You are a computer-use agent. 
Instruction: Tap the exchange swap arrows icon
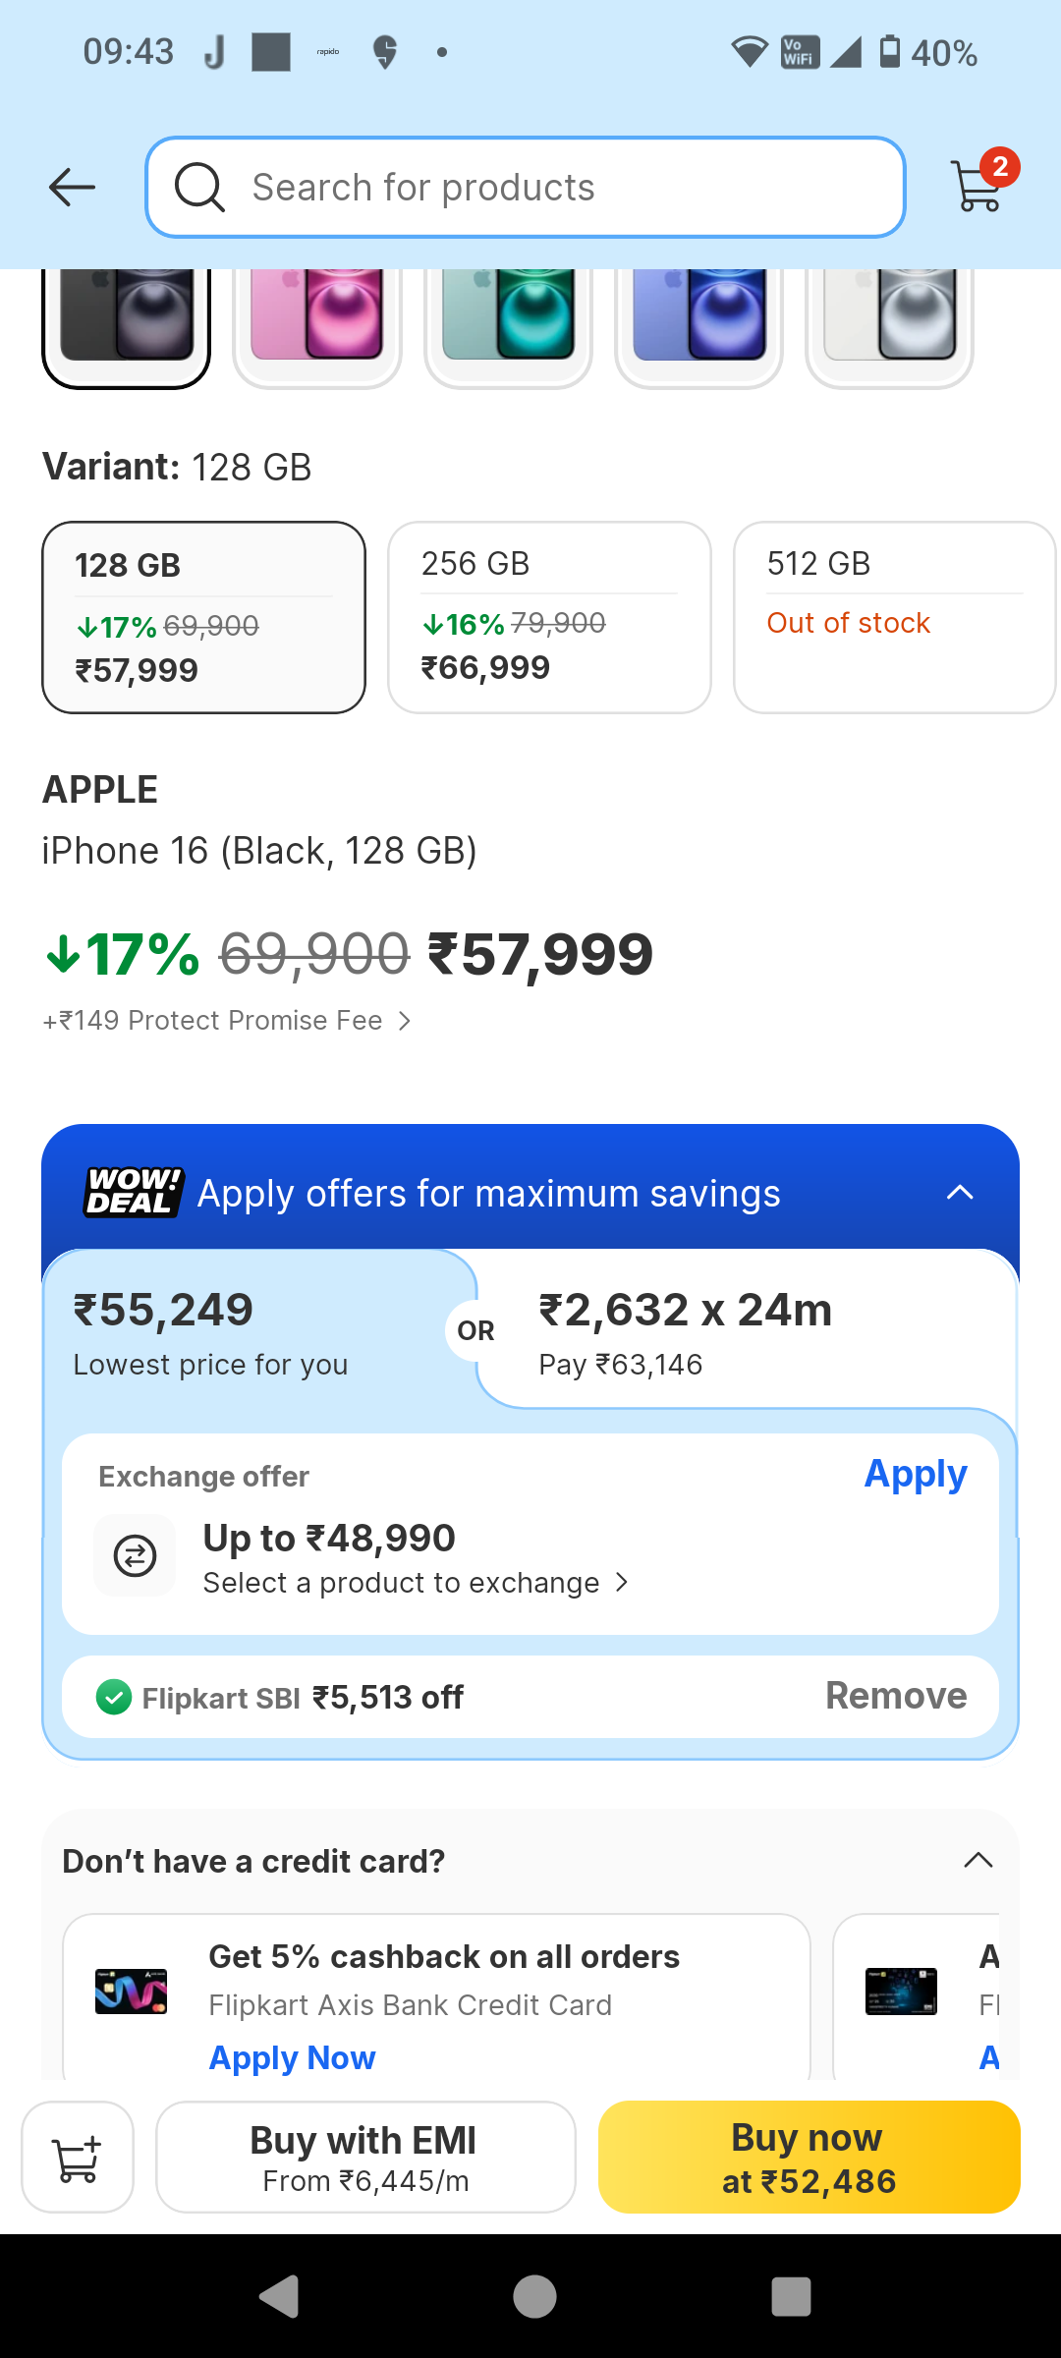[x=135, y=1555]
